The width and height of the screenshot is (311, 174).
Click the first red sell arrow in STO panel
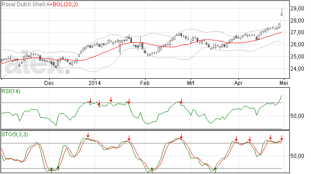coord(88,135)
